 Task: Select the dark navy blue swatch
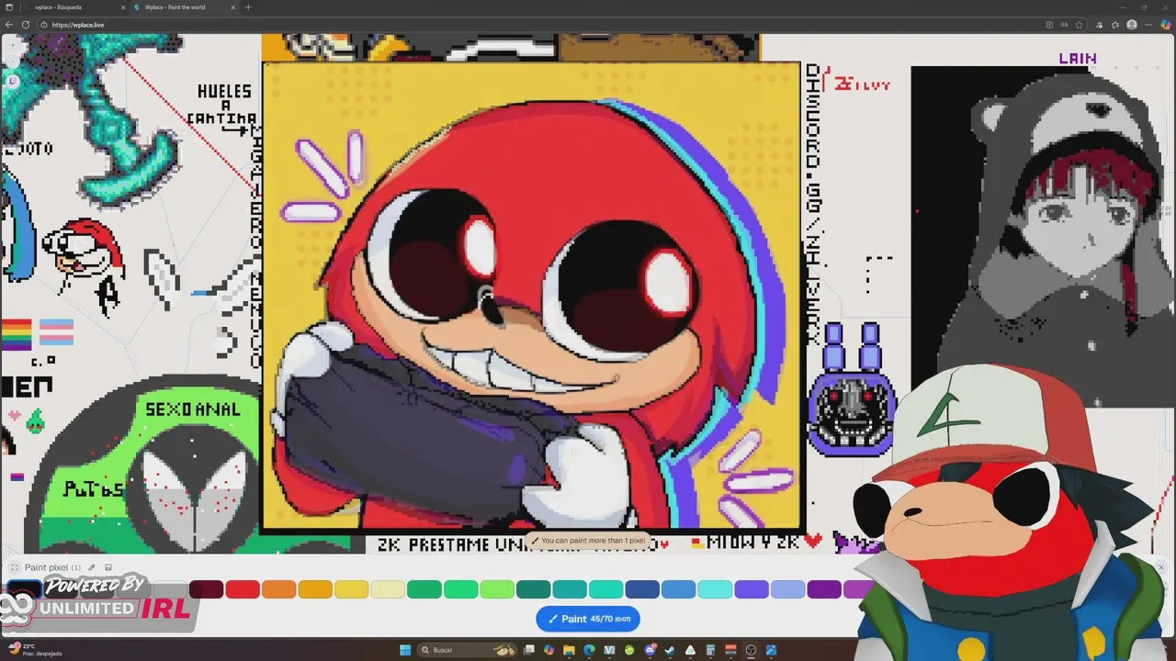(x=642, y=589)
